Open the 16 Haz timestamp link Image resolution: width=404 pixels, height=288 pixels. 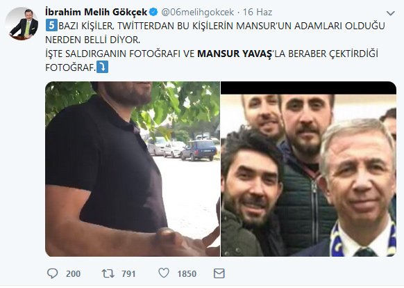coord(258,12)
